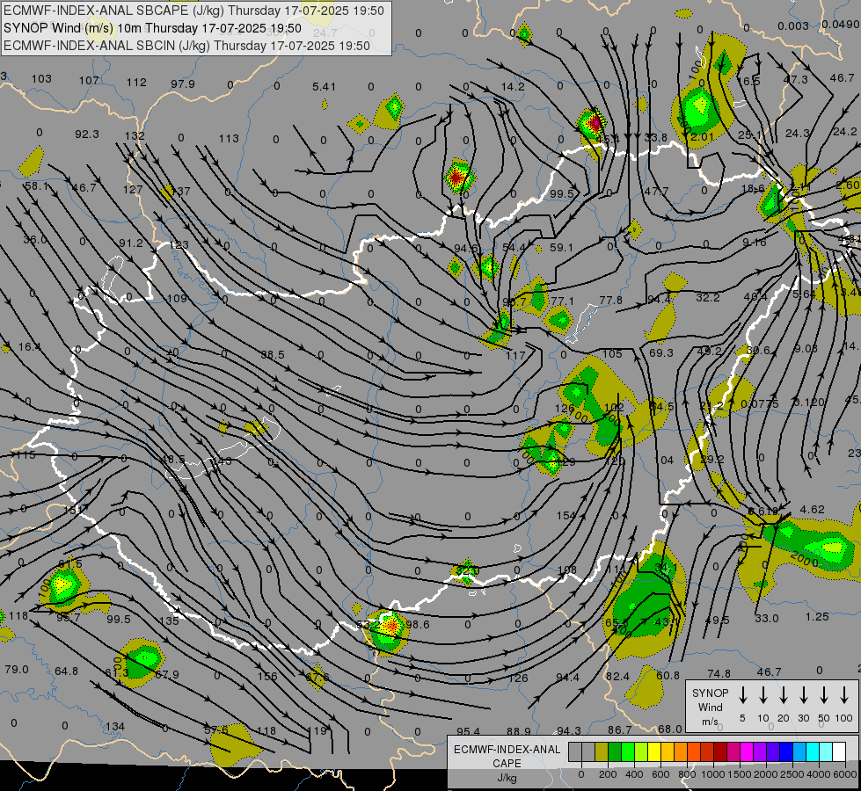
Task: Click the map value 32.2
Action: tap(707, 297)
